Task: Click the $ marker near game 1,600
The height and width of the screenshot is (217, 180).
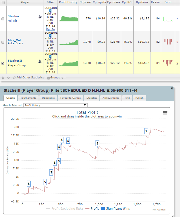Action: (x=146, y=131)
